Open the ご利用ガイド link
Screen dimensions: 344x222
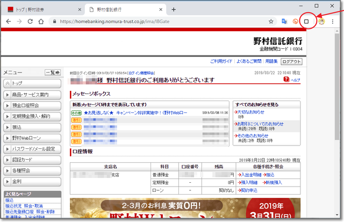tap(221, 61)
